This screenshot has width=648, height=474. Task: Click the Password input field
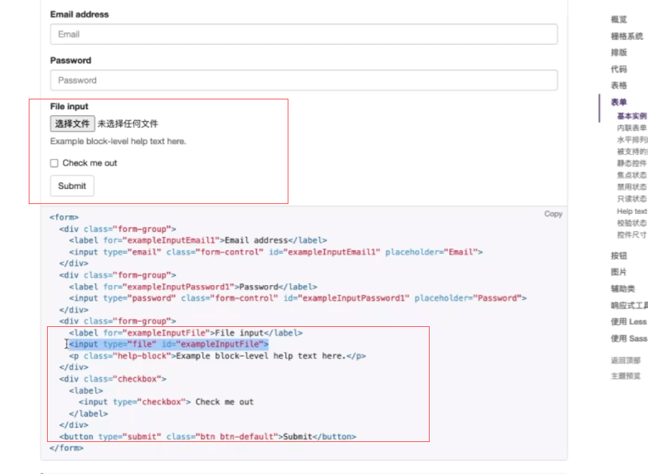tap(303, 80)
